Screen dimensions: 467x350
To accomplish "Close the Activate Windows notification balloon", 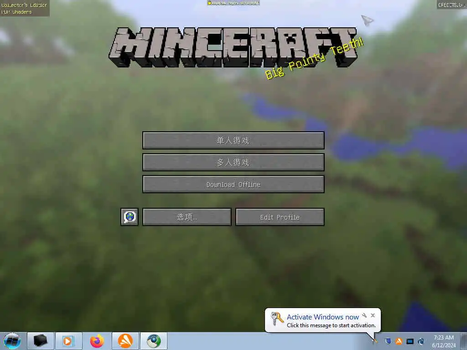I will [373, 315].
